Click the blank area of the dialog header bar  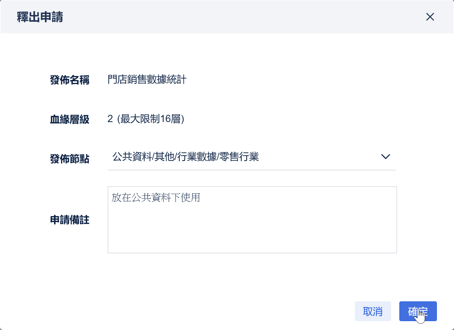(230, 17)
